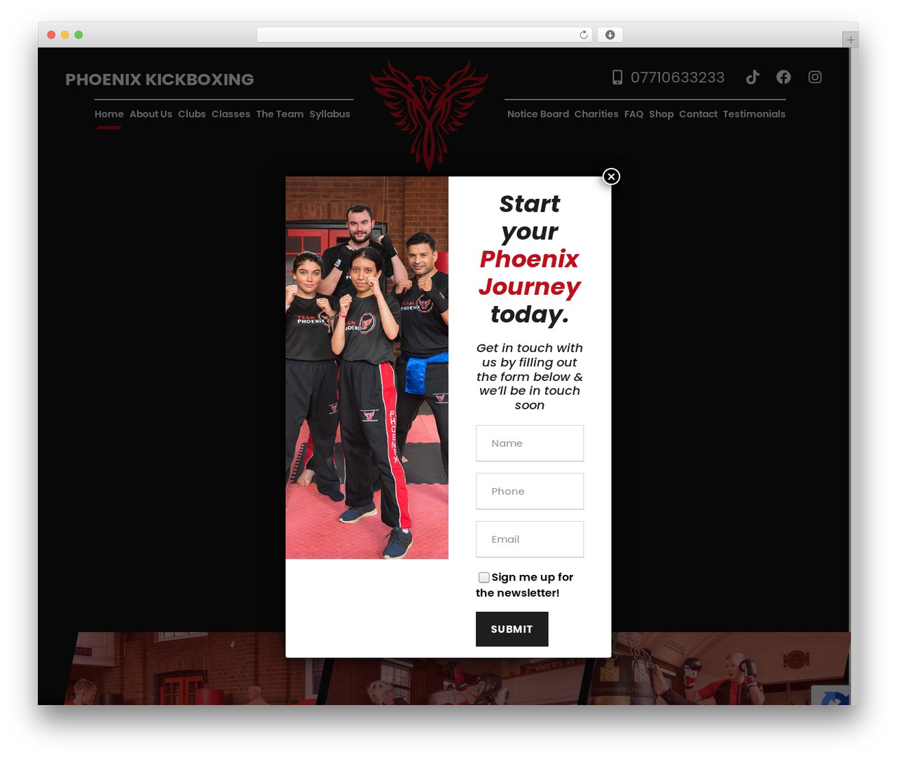Open the TikTok social icon
This screenshot has width=897, height=759.
pyautogui.click(x=753, y=77)
